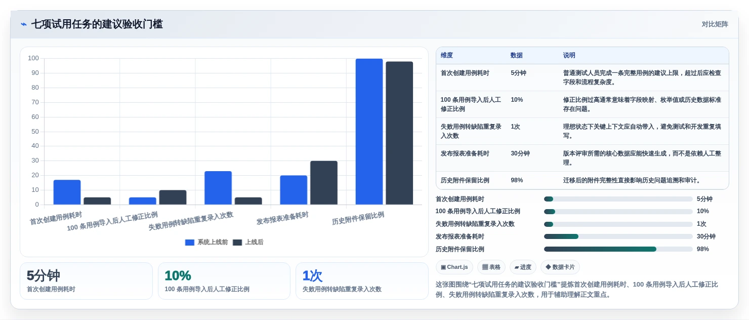Image resolution: width=749 pixels, height=320 pixels.
Task: Click the blue bar for 100 条用例导入后人工修正比例
Action: 143,201
